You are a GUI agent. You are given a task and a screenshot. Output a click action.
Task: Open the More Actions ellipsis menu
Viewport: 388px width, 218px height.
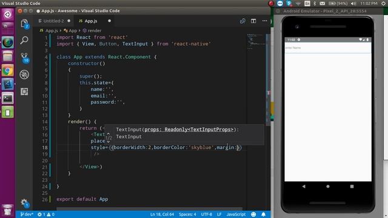(x=264, y=21)
